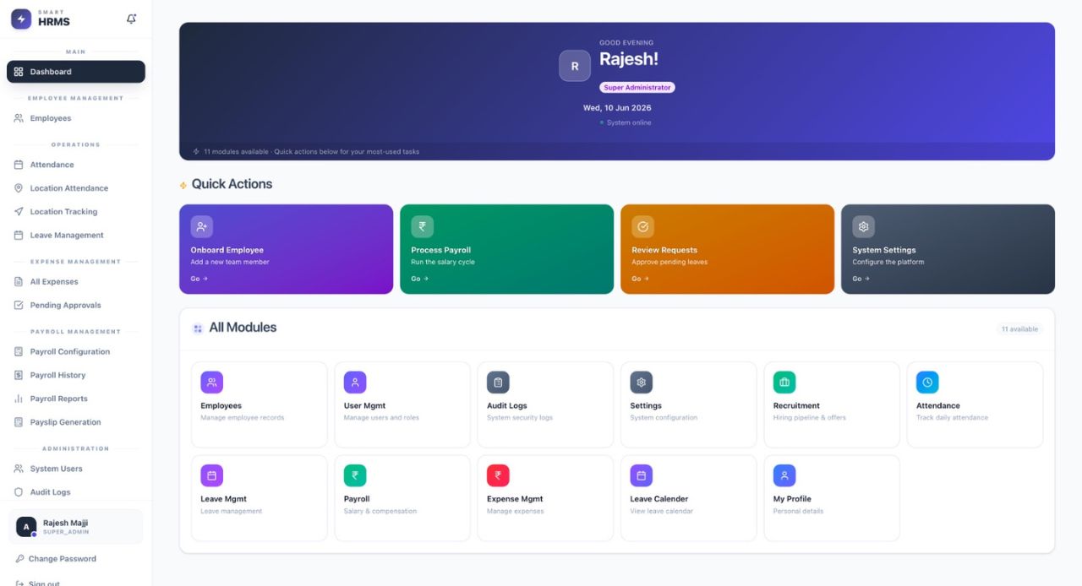The width and height of the screenshot is (1082, 586).
Task: Click the Payroll Reports bar chart icon
Action: 19,399
